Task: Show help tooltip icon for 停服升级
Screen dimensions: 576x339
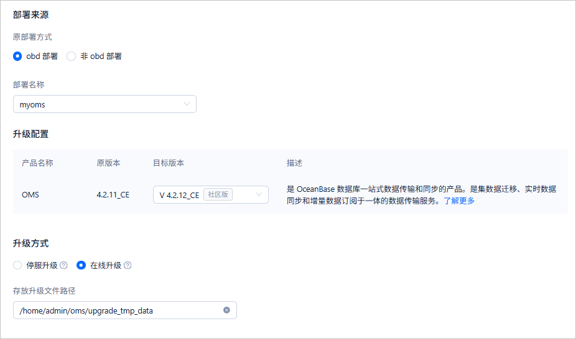Action: 63,265
